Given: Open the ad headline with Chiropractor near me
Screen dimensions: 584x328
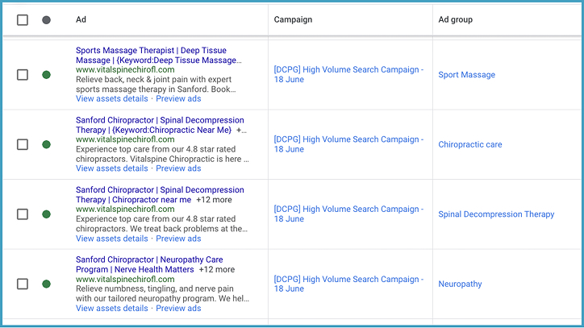Looking at the screenshot, I should click(x=160, y=195).
